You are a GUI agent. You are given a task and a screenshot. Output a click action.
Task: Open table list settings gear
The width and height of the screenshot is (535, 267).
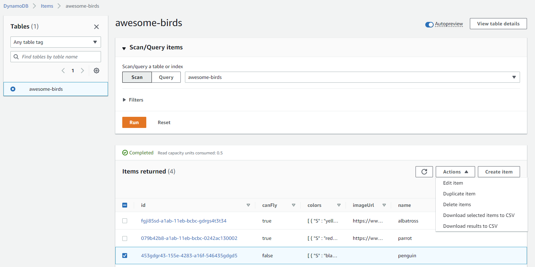tap(96, 71)
